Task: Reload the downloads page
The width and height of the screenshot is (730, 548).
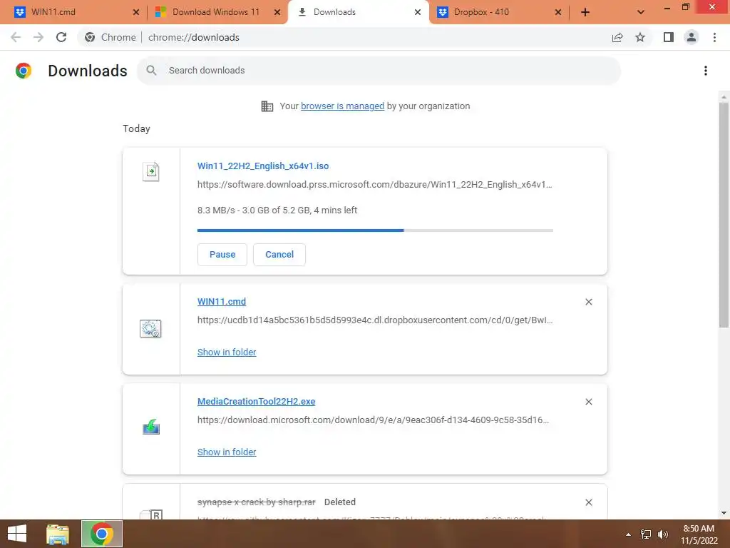Action: click(x=61, y=37)
